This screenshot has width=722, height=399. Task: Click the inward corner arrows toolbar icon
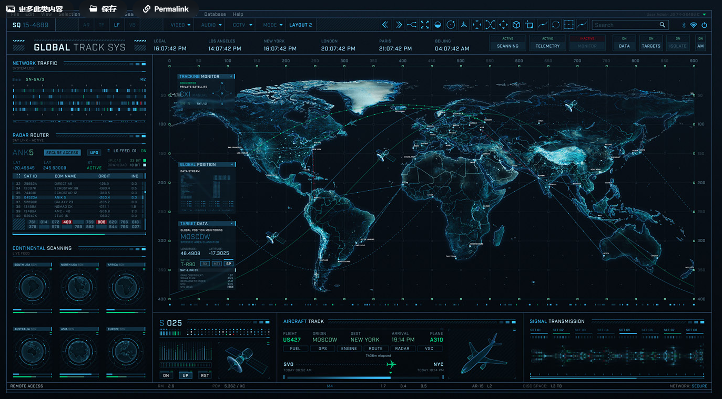[x=477, y=25]
